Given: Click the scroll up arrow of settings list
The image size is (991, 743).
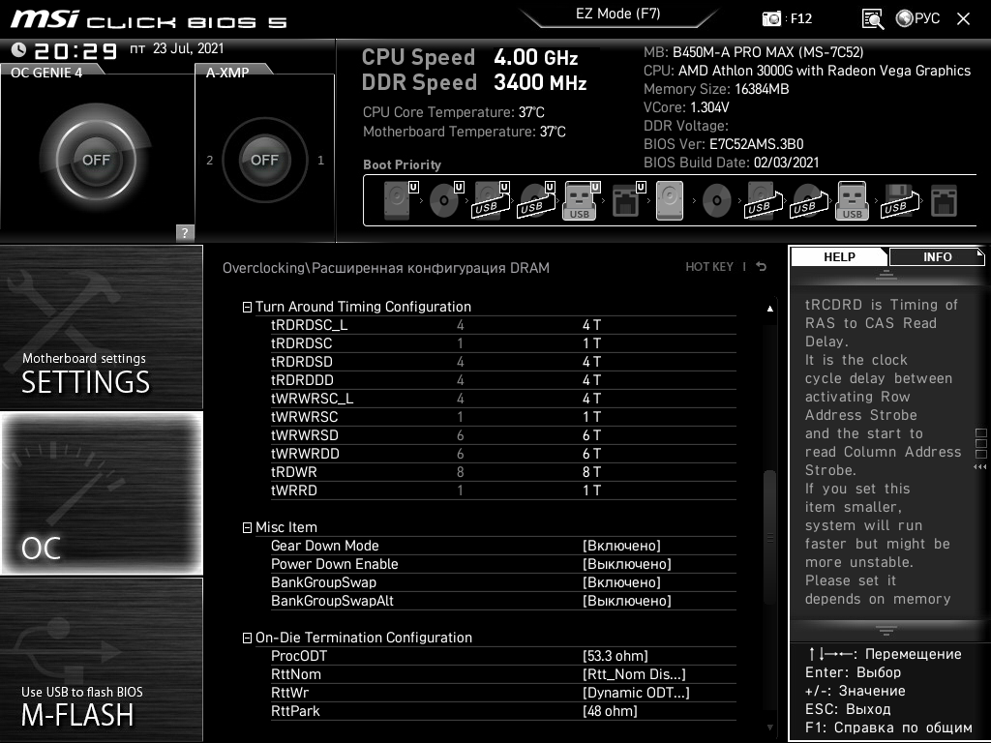Looking at the screenshot, I should tap(769, 309).
